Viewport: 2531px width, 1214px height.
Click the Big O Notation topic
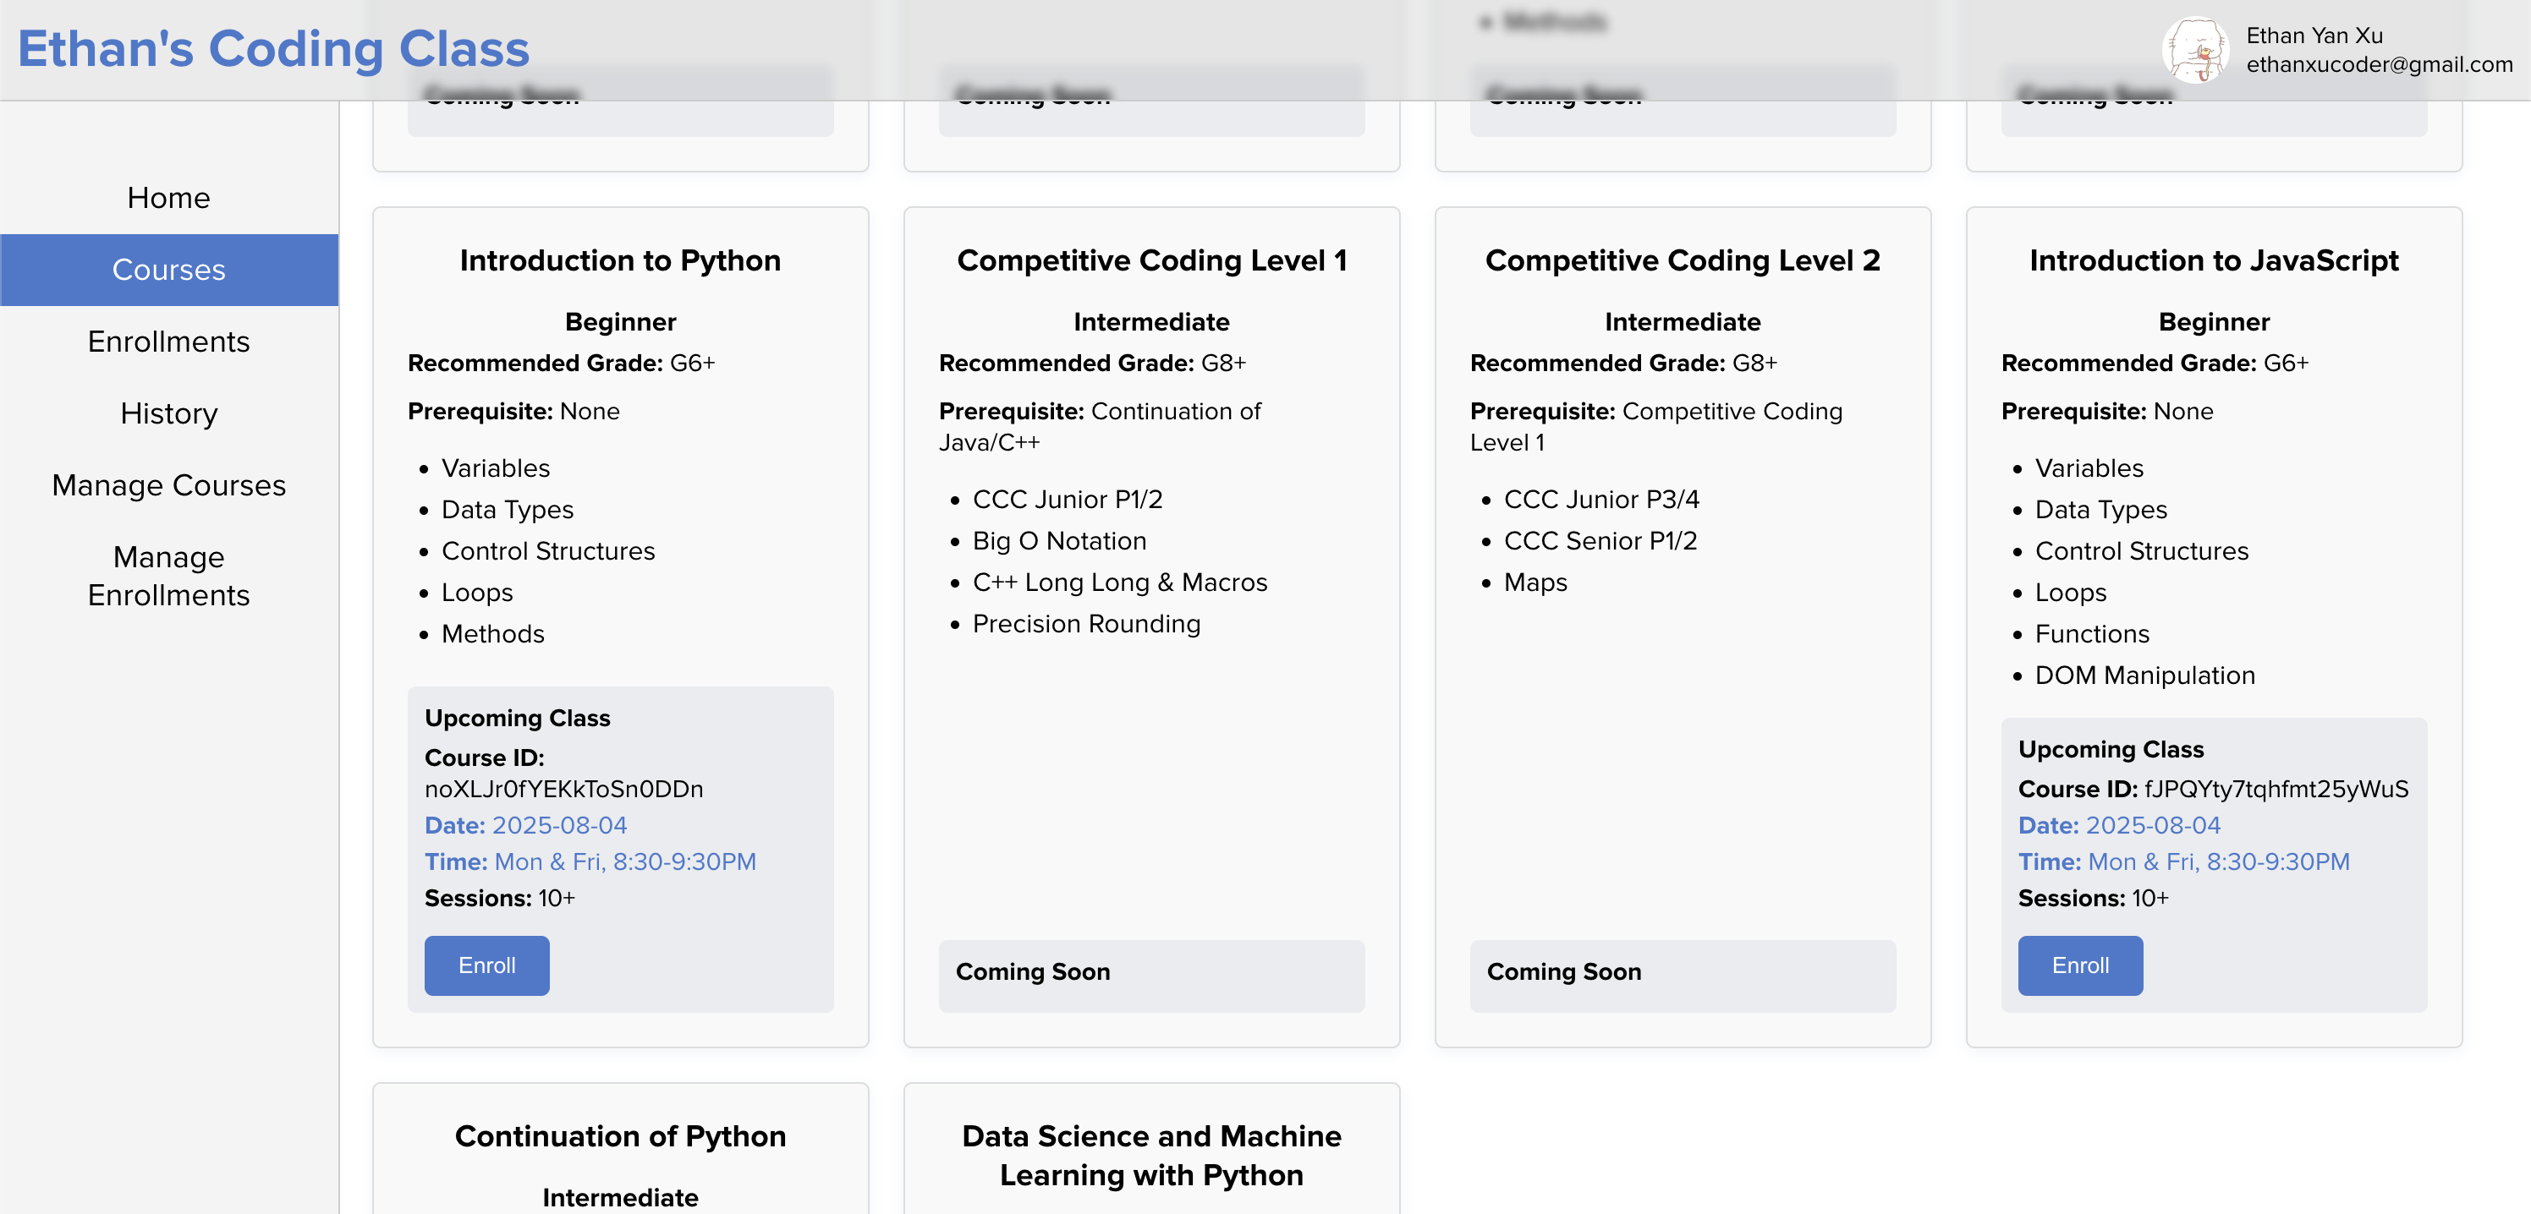point(1059,541)
